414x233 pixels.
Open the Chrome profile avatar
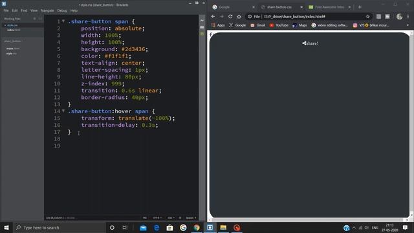(x=399, y=16)
